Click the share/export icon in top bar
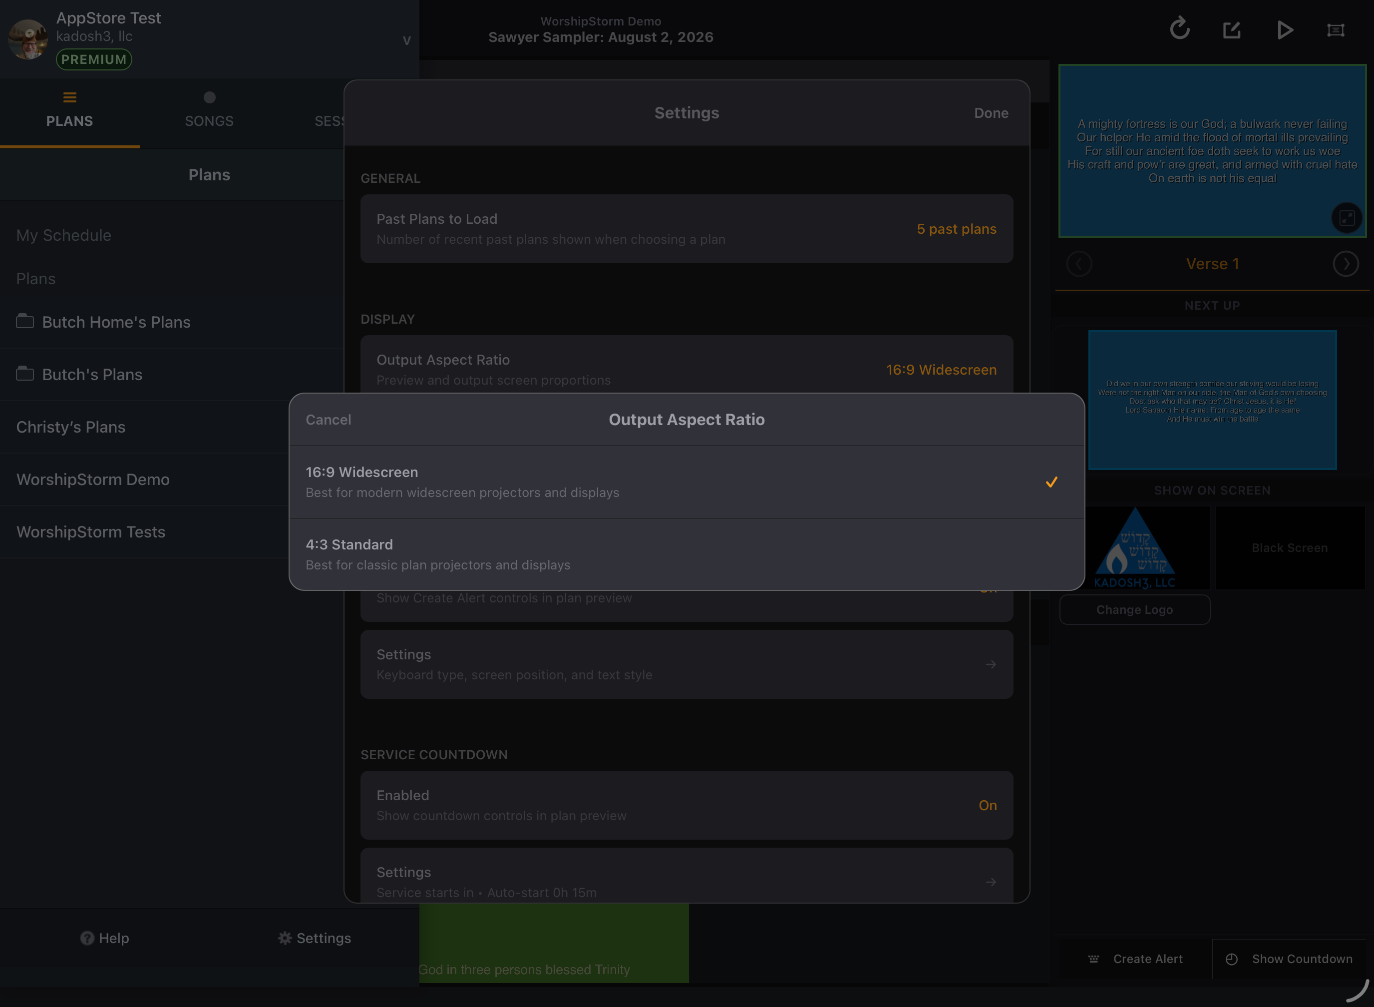This screenshot has width=1374, height=1007. [x=1231, y=29]
